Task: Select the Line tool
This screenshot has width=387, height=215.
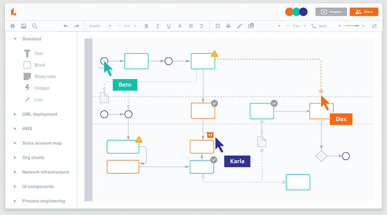Action: point(34,99)
